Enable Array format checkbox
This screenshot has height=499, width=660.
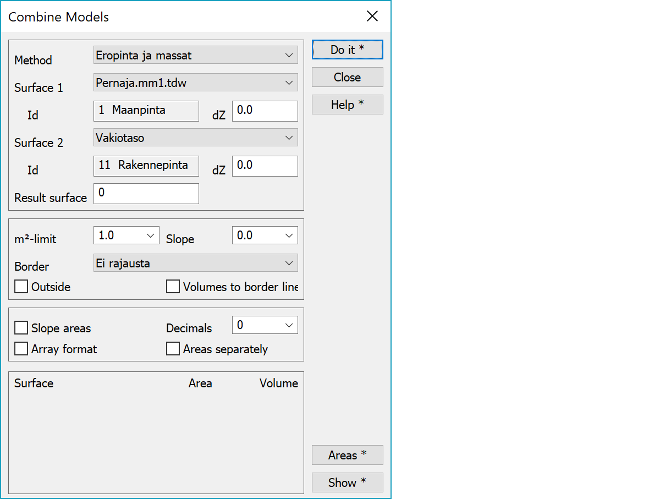pyautogui.click(x=21, y=349)
